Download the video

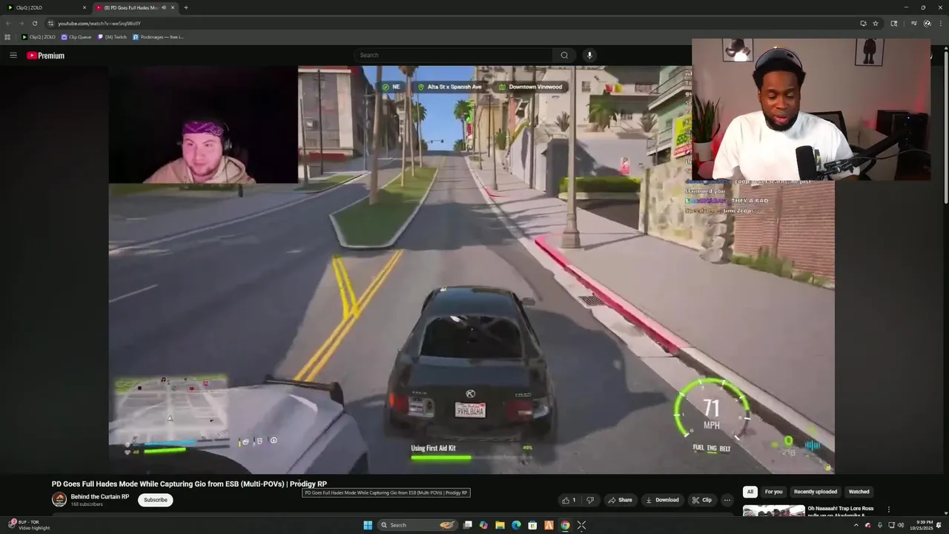(x=662, y=500)
